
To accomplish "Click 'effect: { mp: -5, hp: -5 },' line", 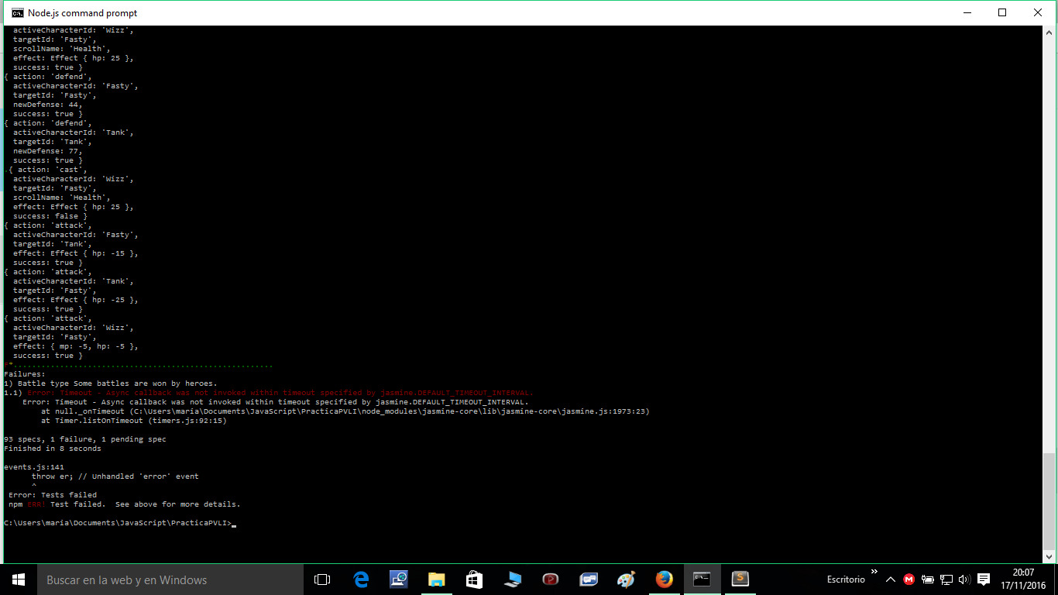I will 75,346.
